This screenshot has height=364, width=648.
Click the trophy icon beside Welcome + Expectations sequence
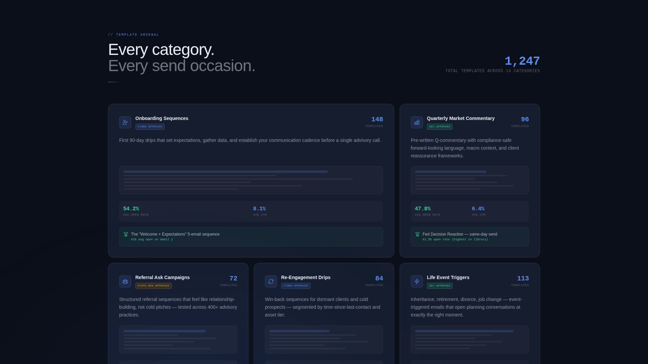[126, 234]
